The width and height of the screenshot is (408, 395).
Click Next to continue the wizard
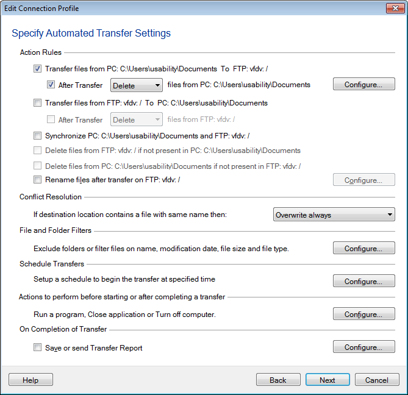[x=327, y=380]
